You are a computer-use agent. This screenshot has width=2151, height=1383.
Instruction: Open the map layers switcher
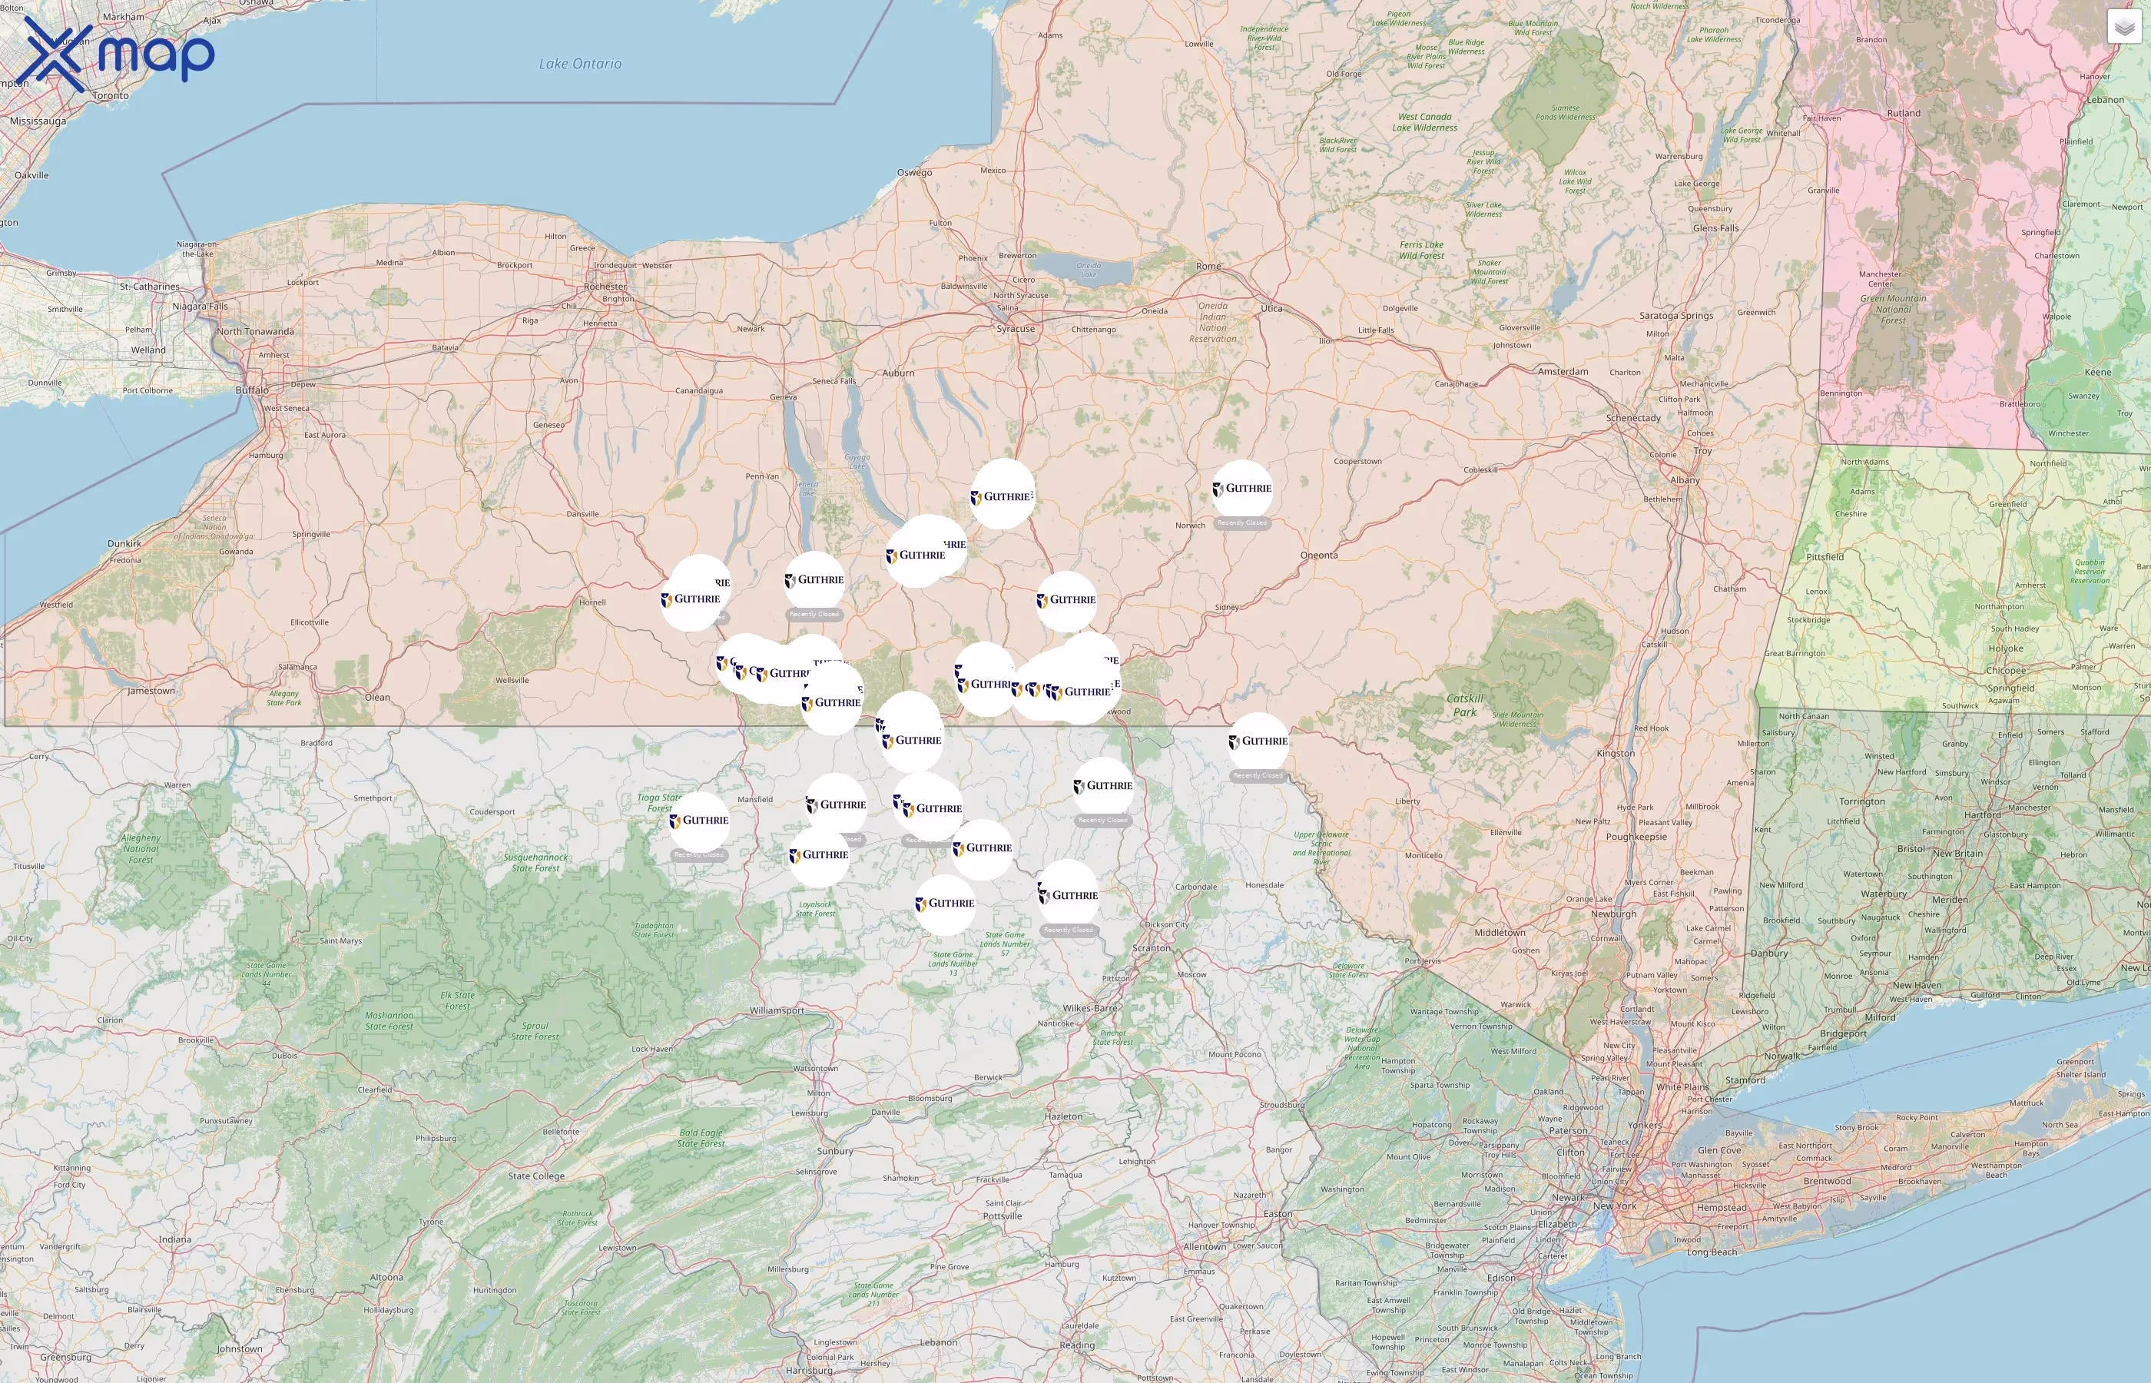2124,27
